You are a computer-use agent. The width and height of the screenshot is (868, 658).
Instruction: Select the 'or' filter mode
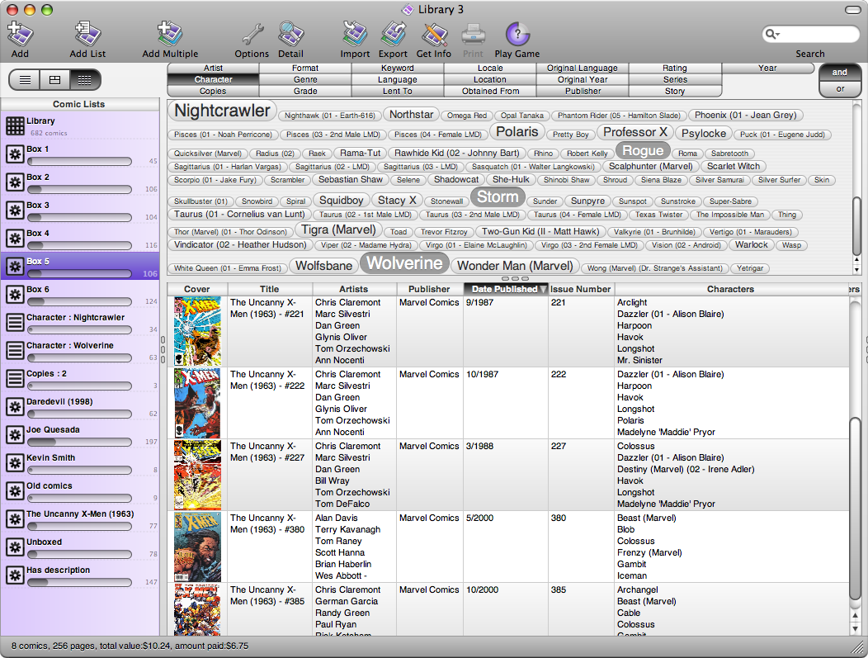[840, 88]
